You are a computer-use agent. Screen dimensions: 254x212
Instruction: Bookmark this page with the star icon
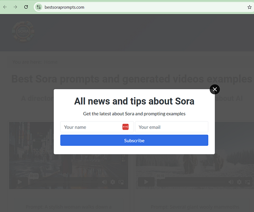pyautogui.click(x=249, y=7)
